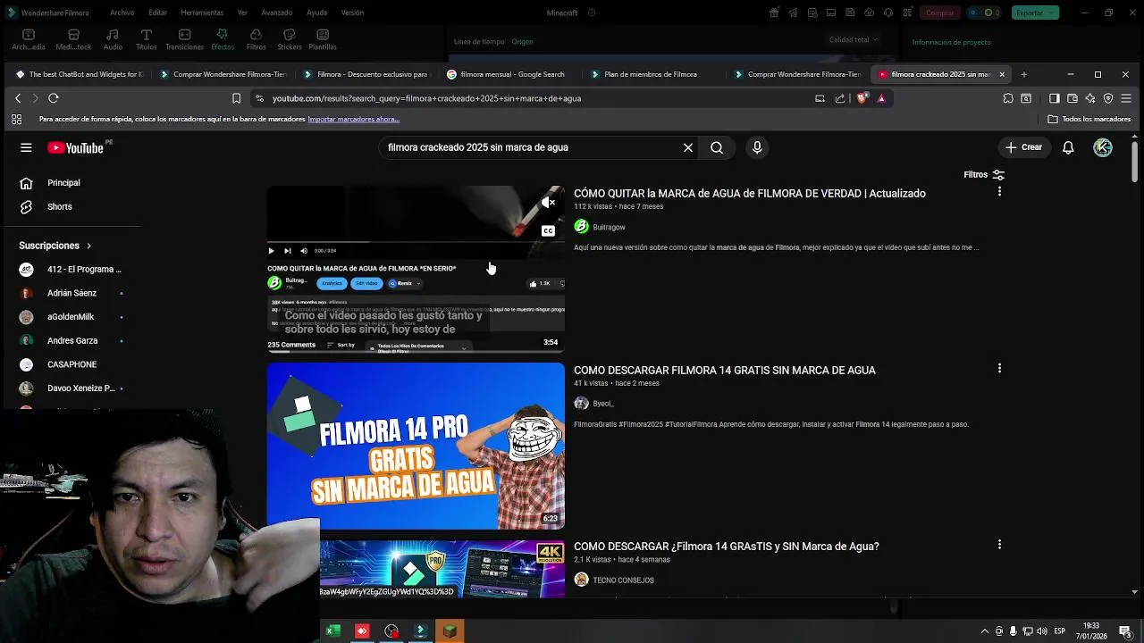The height and width of the screenshot is (643, 1144).
Task: Open the Media stock panel in Filmora
Action: (73, 39)
